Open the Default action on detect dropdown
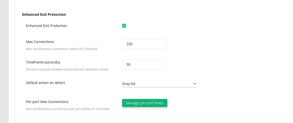Image resolution: width=293 pixels, height=123 pixels. point(159,84)
